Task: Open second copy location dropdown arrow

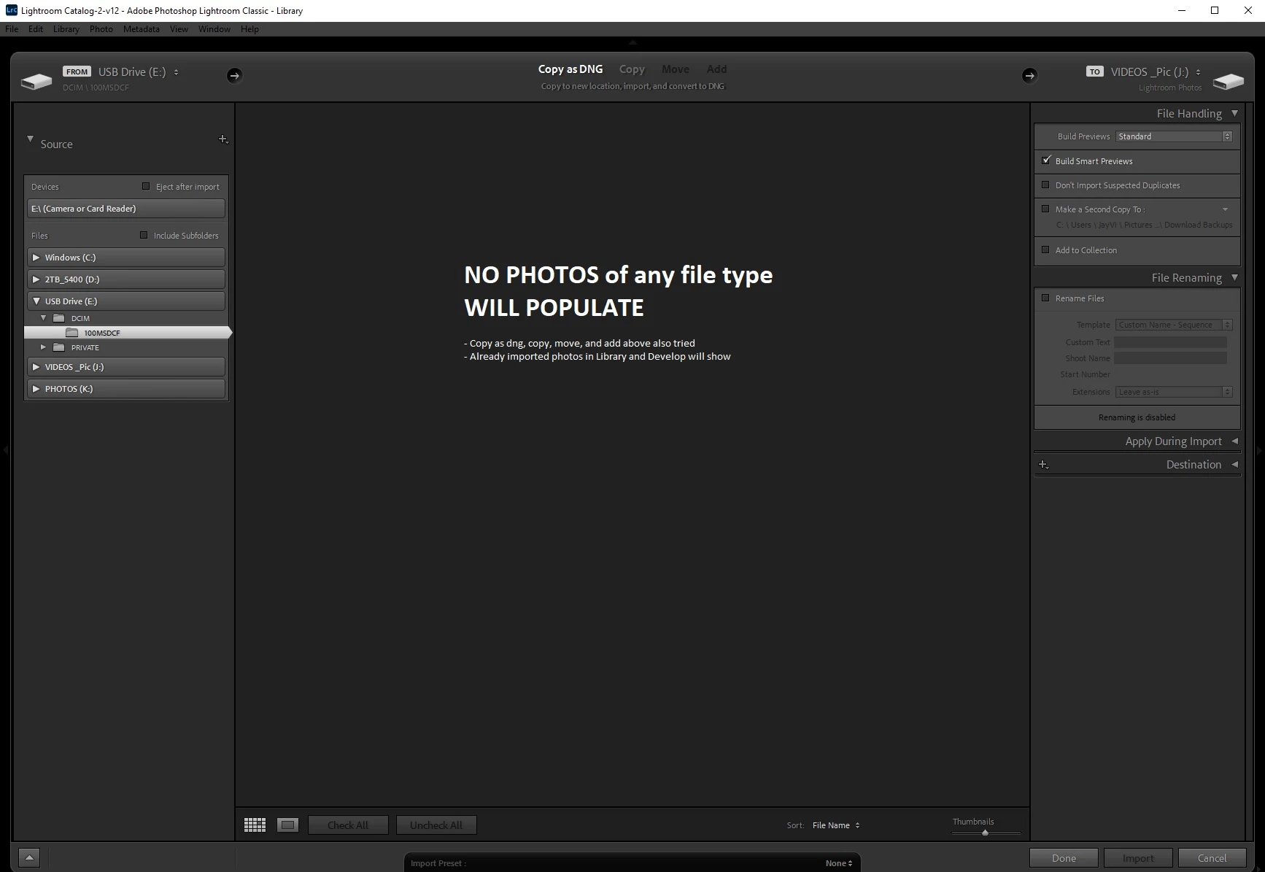Action: pos(1226,209)
